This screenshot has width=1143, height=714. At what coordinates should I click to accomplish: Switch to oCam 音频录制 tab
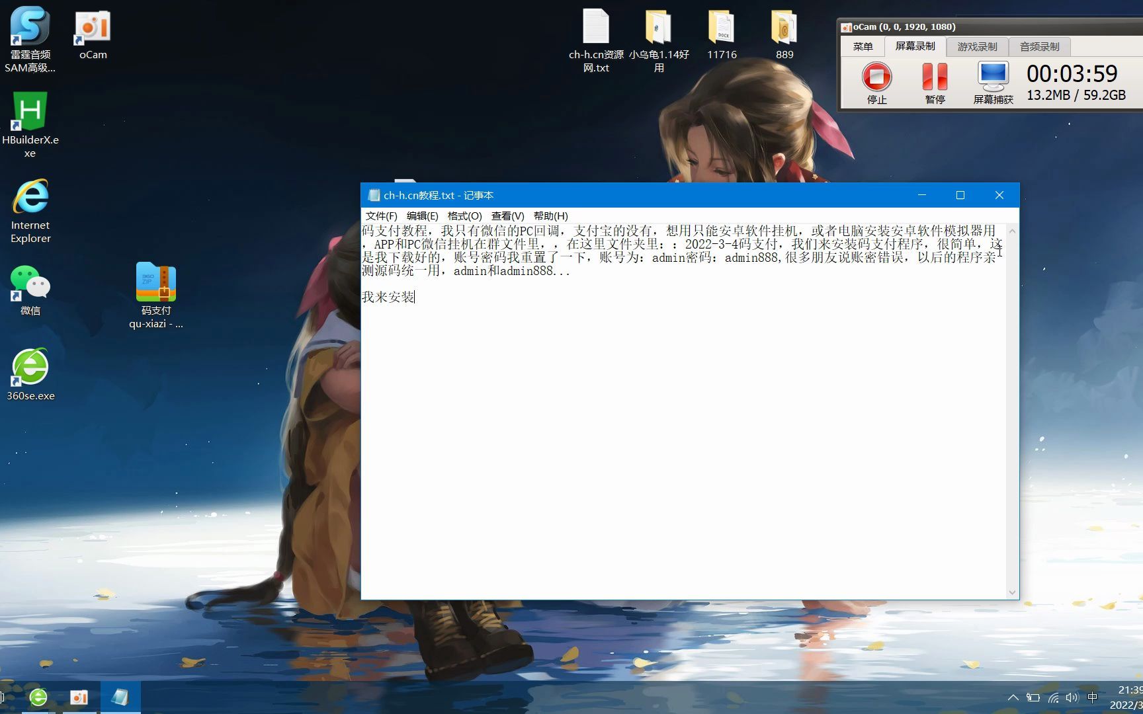click(x=1039, y=46)
